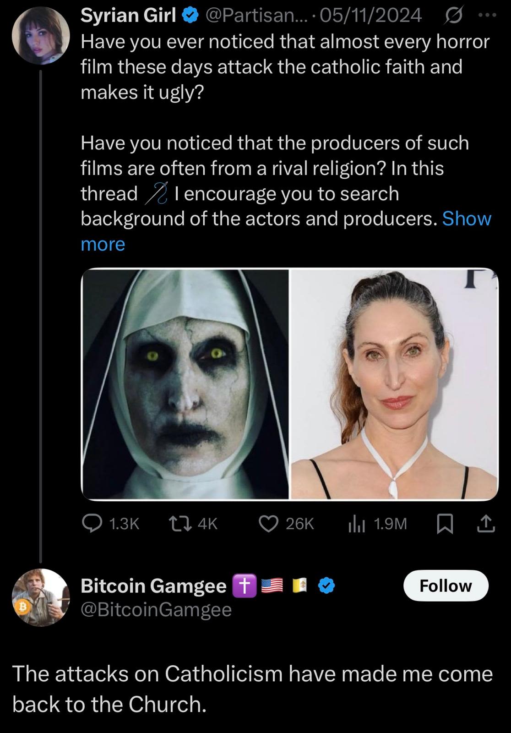Viewport: 511px width, 733px height.
Task: Open the photo of woman with ponytail
Action: [x=394, y=384]
